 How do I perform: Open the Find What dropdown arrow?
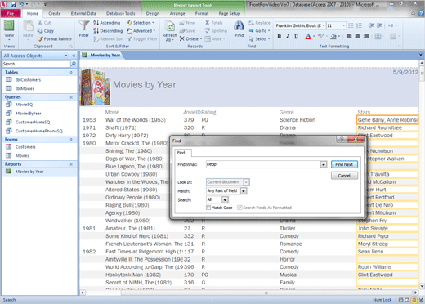[323, 164]
